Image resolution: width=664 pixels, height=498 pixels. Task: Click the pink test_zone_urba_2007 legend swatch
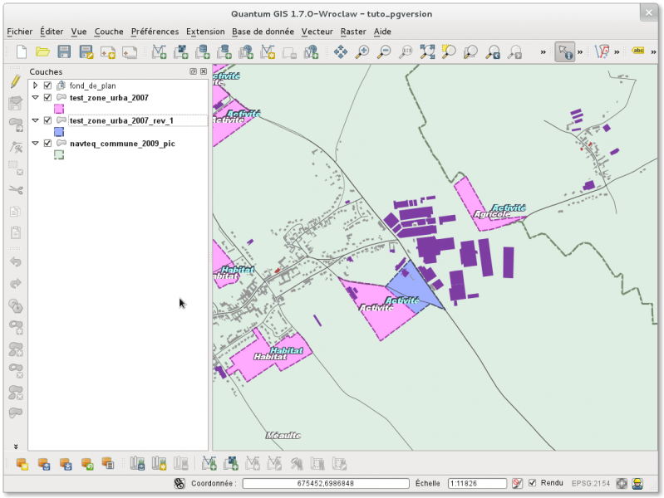pyautogui.click(x=59, y=109)
